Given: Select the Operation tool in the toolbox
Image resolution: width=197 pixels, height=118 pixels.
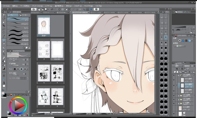Looking at the screenshot, I should (4, 22).
